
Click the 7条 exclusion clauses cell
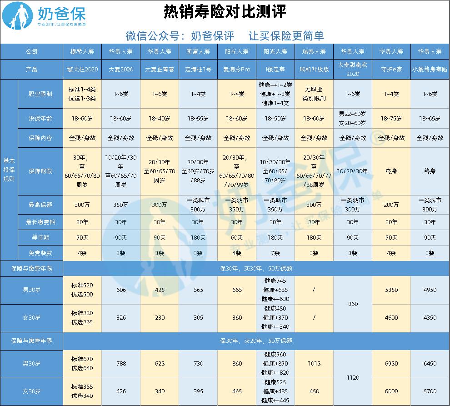click(275, 253)
